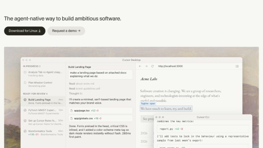Click the check icon beside Bioinformatics Tools
The height and width of the screenshot is (148, 263).
[x=25, y=131]
